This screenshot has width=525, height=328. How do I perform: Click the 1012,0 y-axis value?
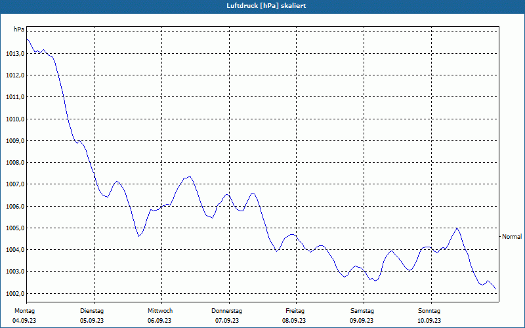(15, 75)
